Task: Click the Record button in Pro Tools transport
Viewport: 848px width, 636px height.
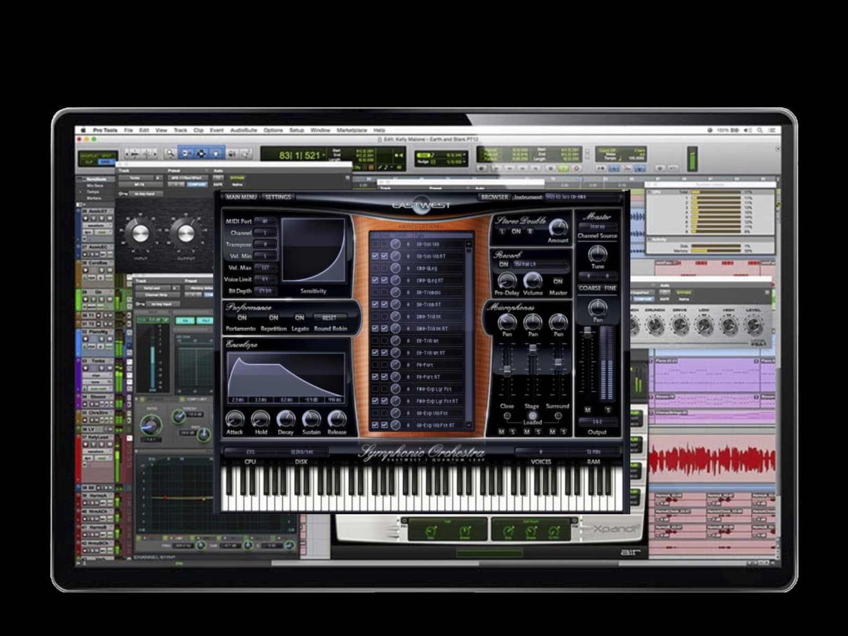Action: pos(576,169)
